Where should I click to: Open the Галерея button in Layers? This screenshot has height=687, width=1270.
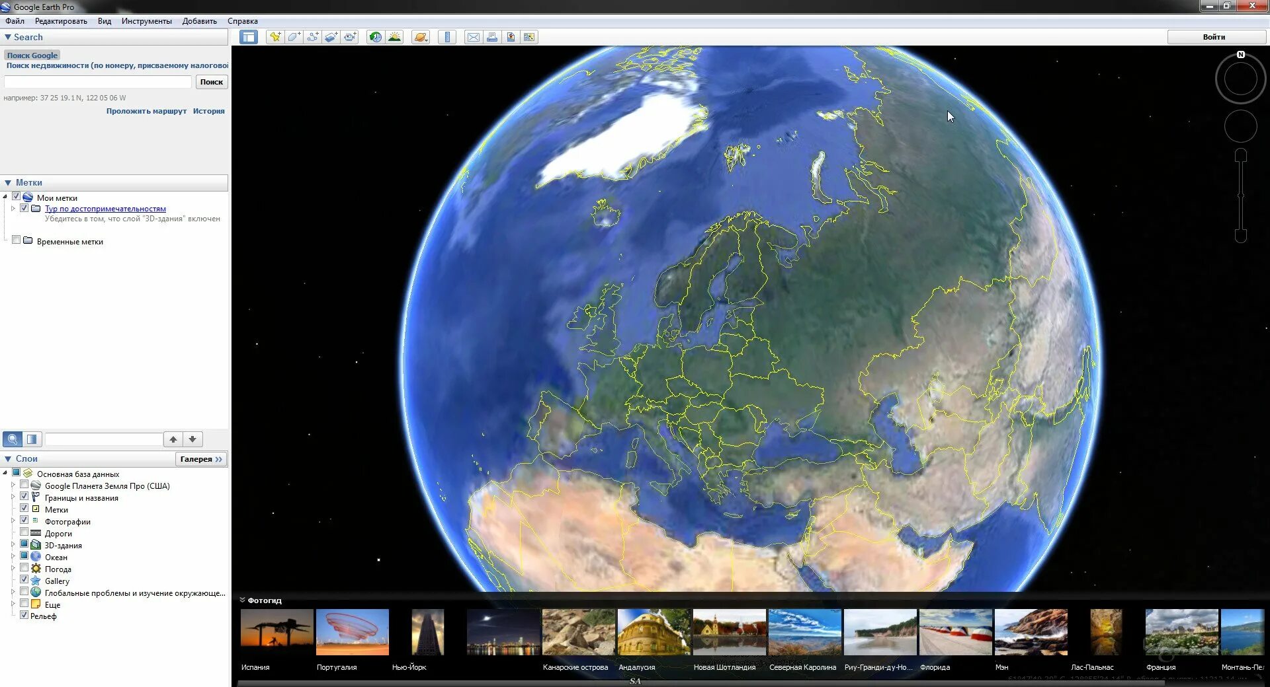pyautogui.click(x=201, y=459)
